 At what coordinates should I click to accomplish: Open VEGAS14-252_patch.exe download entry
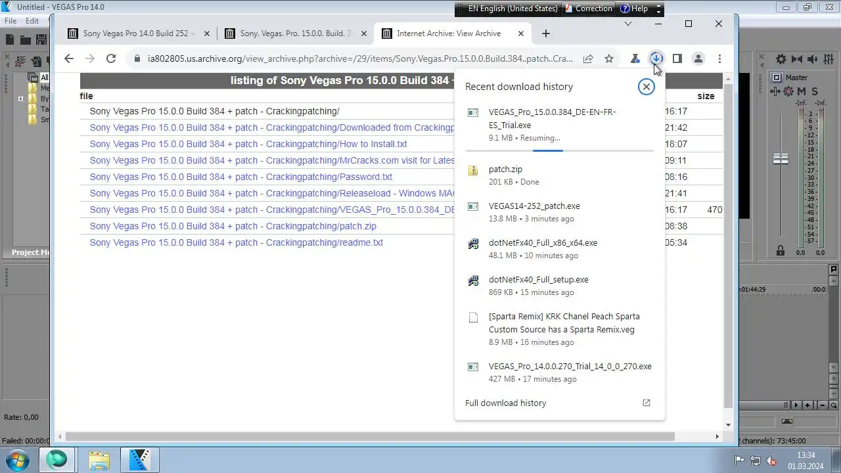pyautogui.click(x=559, y=212)
